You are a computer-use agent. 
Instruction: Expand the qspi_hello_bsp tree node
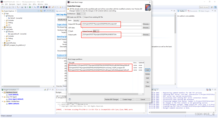[x=3, y=43]
